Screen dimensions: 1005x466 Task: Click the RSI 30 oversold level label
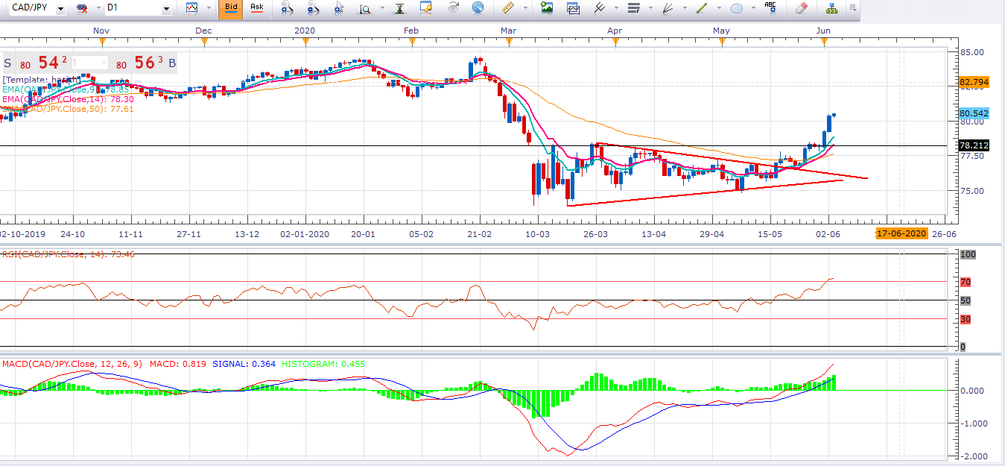(965, 319)
